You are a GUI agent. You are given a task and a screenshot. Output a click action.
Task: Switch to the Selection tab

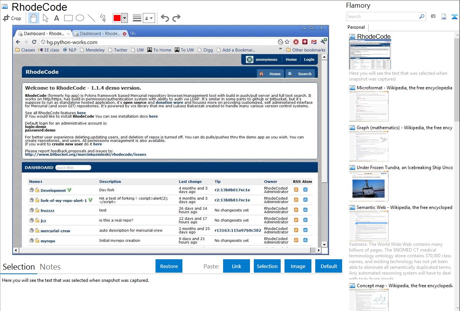(19, 267)
